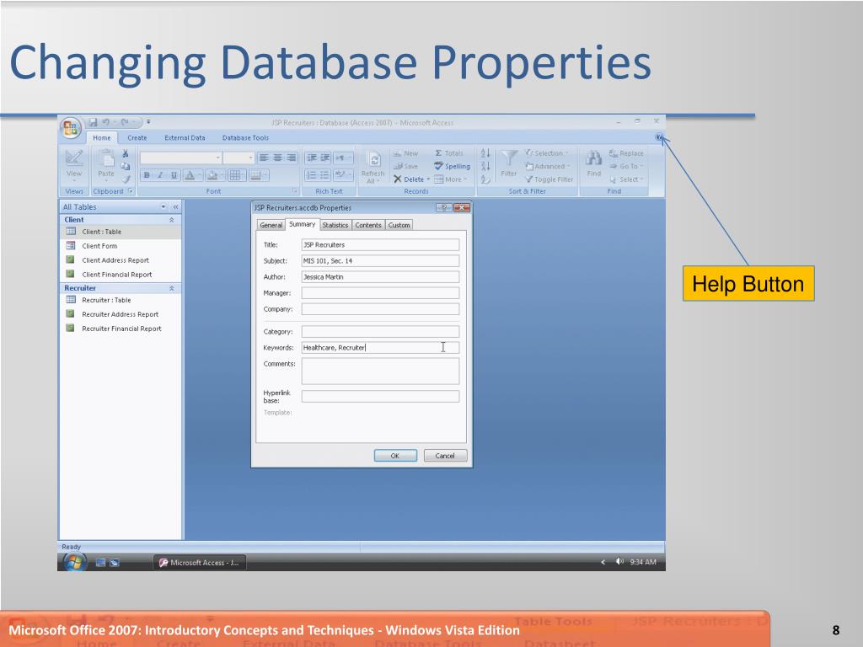
Task: Toggle Underline formatting
Action: point(174,175)
